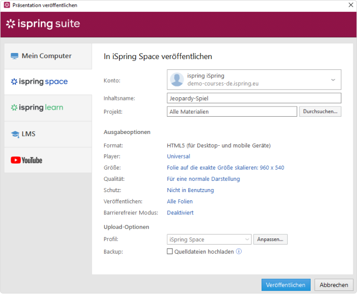Open the Profil dropdown showing iSpring Space
The image size is (357, 294).
(x=209, y=239)
